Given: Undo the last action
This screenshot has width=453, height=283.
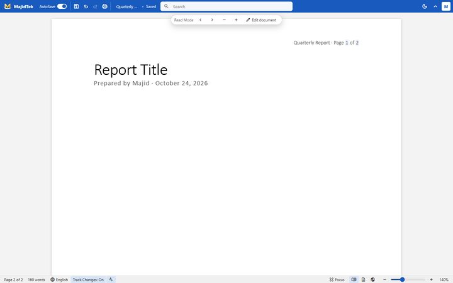Looking at the screenshot, I should (x=86, y=6).
